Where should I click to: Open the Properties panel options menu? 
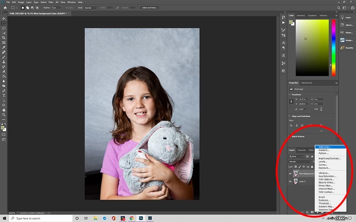point(336,83)
